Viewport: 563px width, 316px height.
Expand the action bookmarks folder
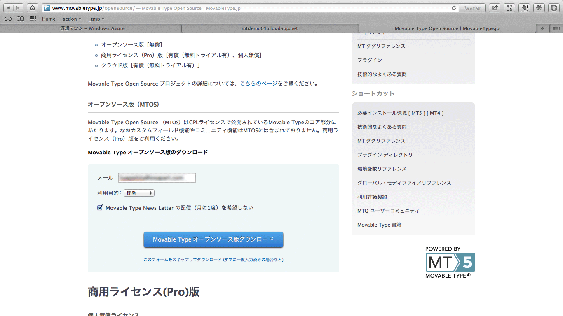[x=72, y=19]
